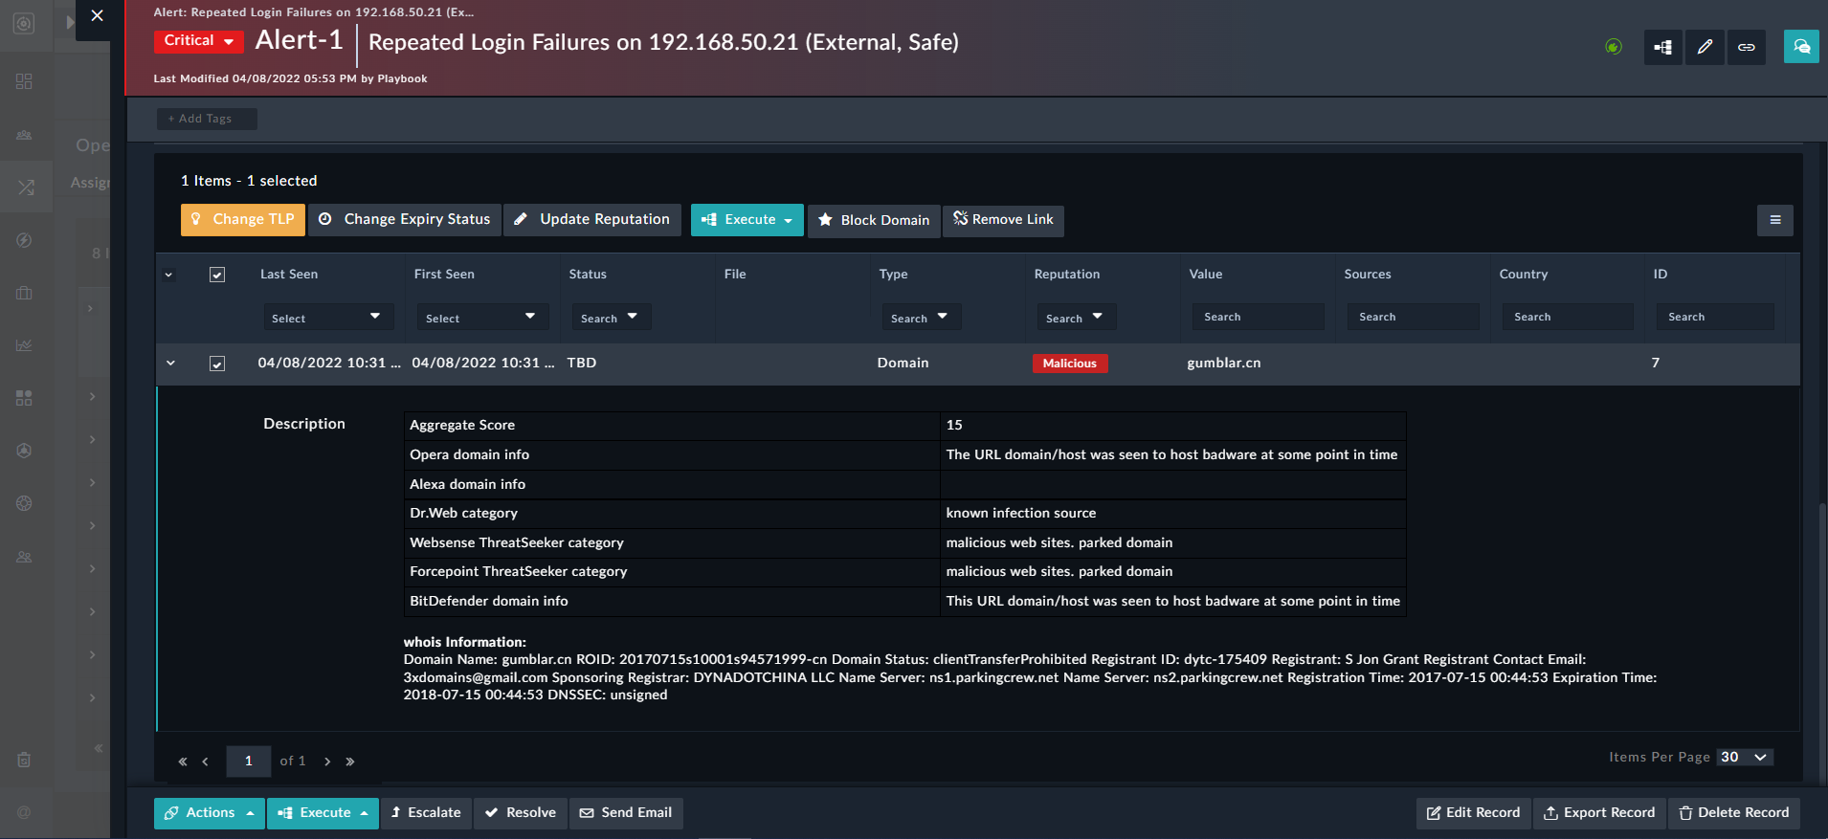
Task: Sort by Last Seen column header
Action: [289, 275]
